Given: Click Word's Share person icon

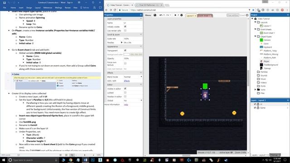Looking at the screenshot, I should 94,8.
